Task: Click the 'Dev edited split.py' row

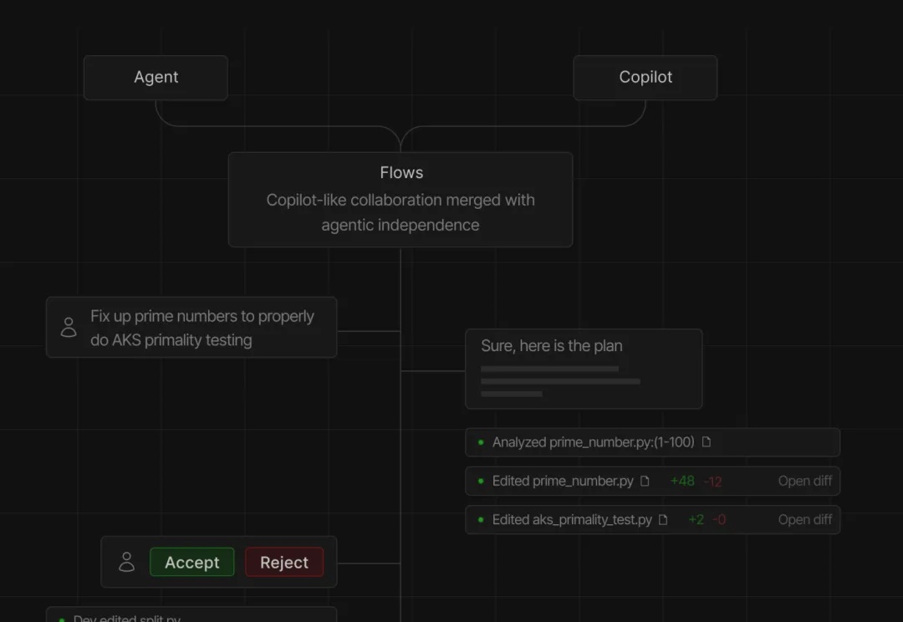Action: [x=191, y=614]
